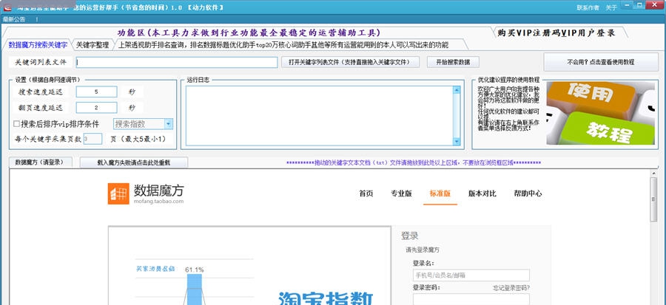Click the browser area scroll up arrow
The image size is (666, 305).
653,173
